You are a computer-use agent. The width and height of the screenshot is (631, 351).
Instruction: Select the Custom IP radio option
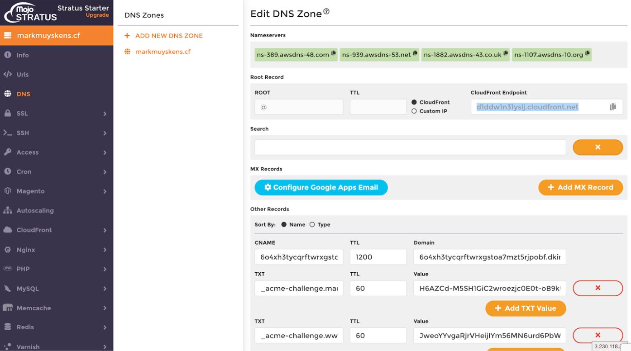point(414,111)
